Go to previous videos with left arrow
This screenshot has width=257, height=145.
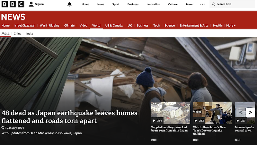241,112
